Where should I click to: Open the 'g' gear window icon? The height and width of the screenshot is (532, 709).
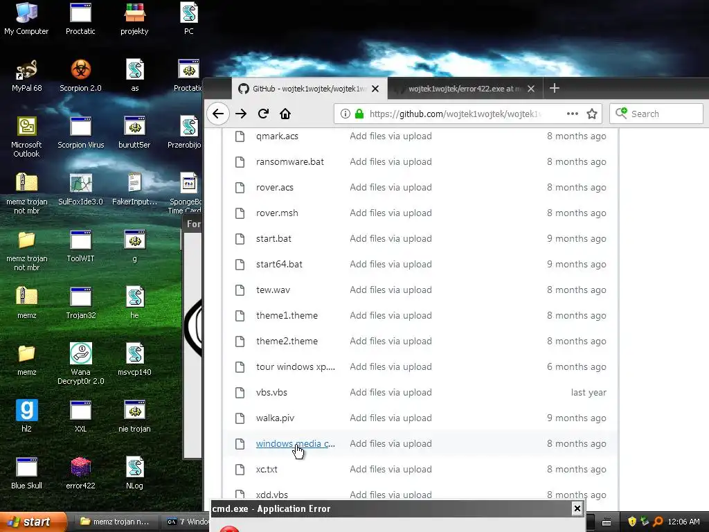[x=135, y=247]
